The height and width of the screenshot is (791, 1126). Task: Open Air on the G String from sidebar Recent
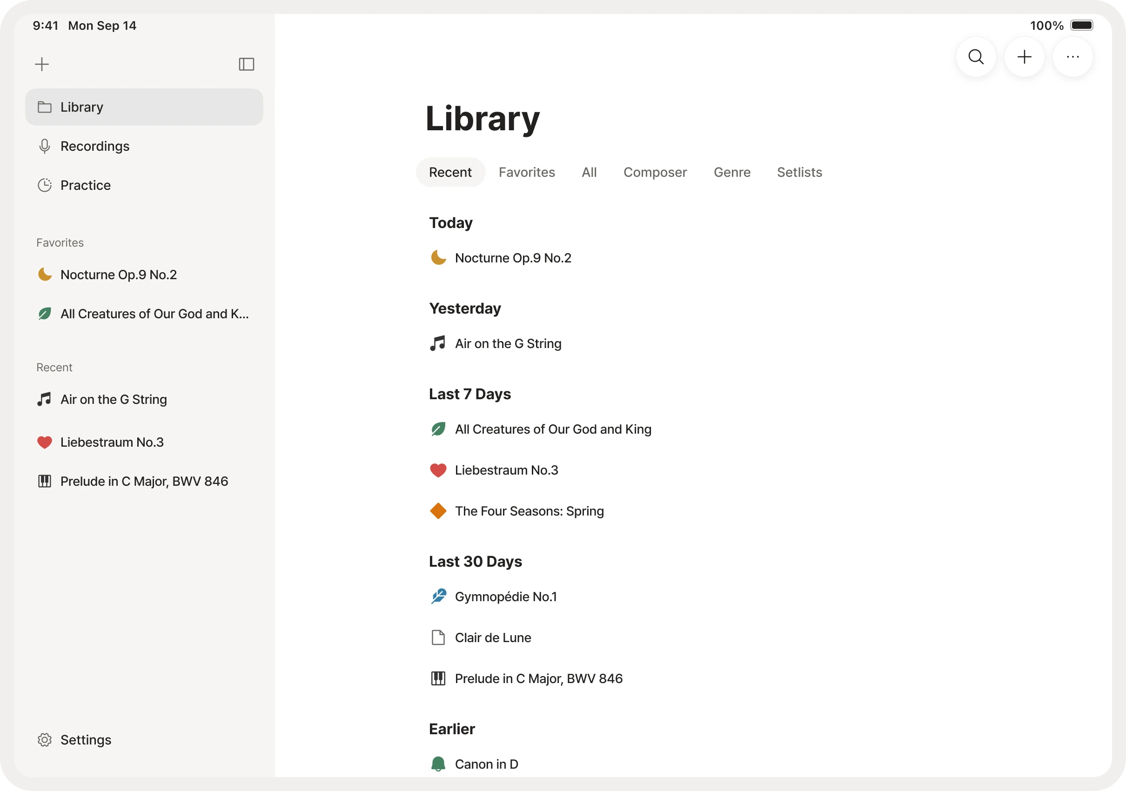[x=144, y=399]
